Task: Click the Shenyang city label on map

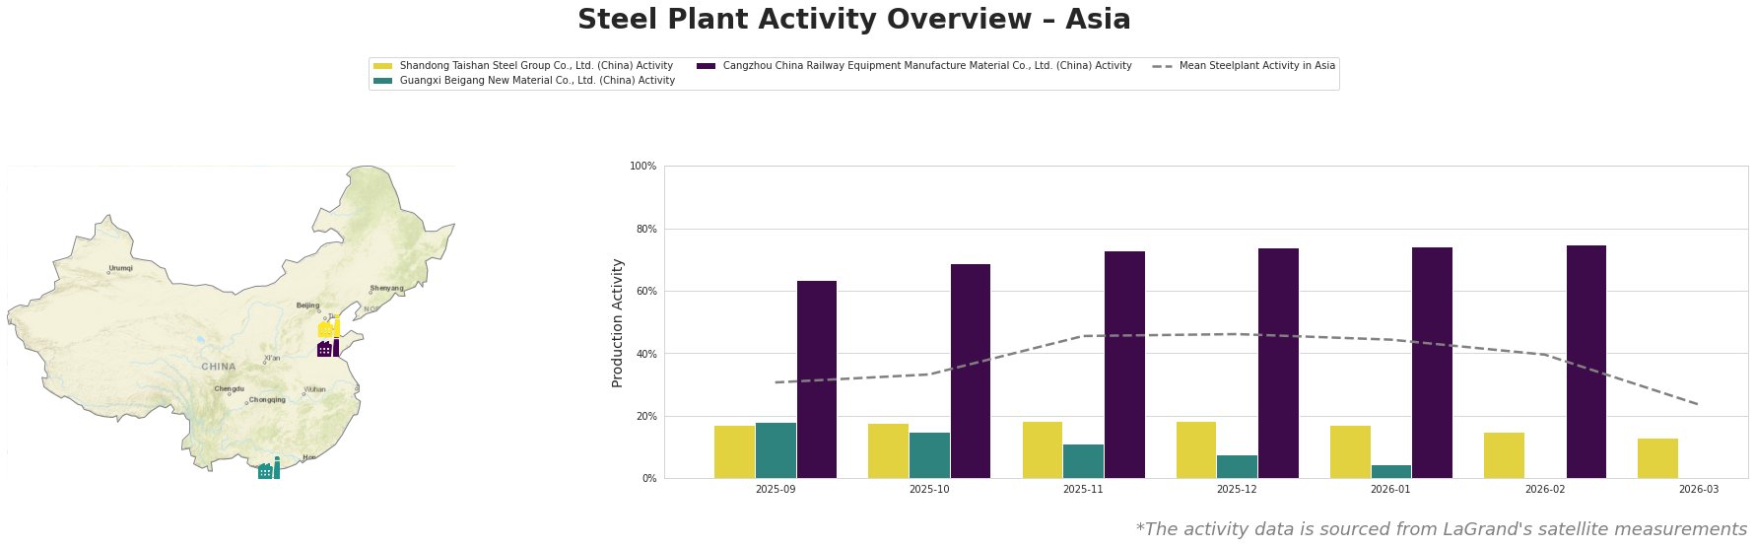Action: click(x=386, y=288)
